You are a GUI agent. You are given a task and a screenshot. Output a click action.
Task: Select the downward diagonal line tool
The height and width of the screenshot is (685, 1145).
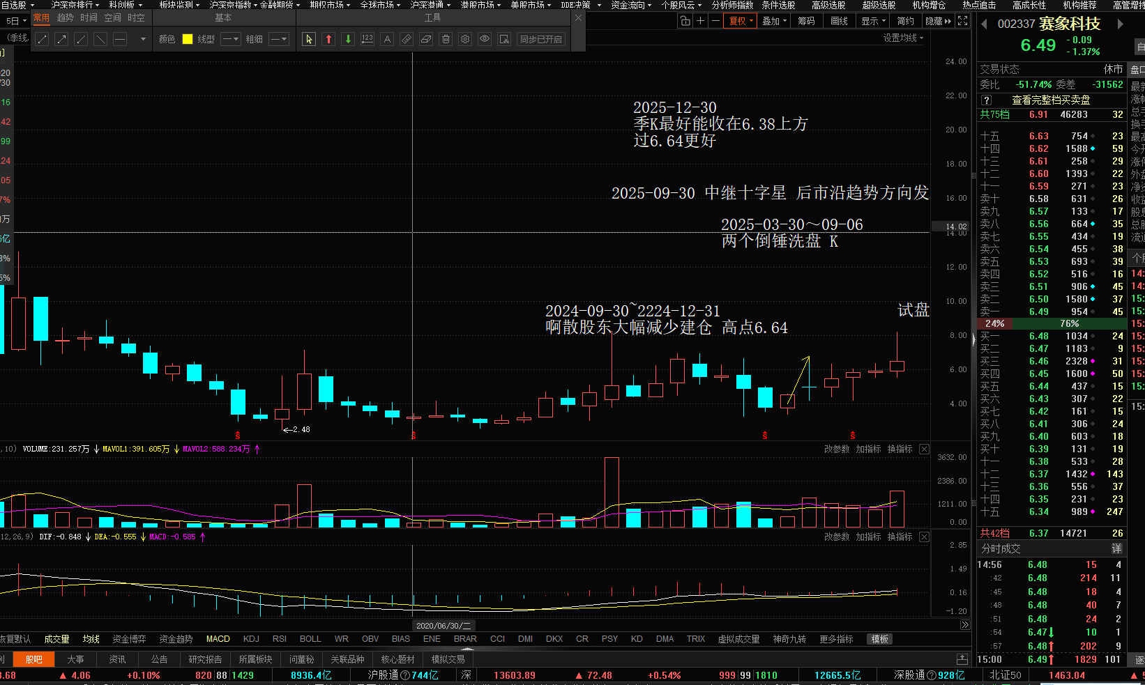(x=100, y=39)
